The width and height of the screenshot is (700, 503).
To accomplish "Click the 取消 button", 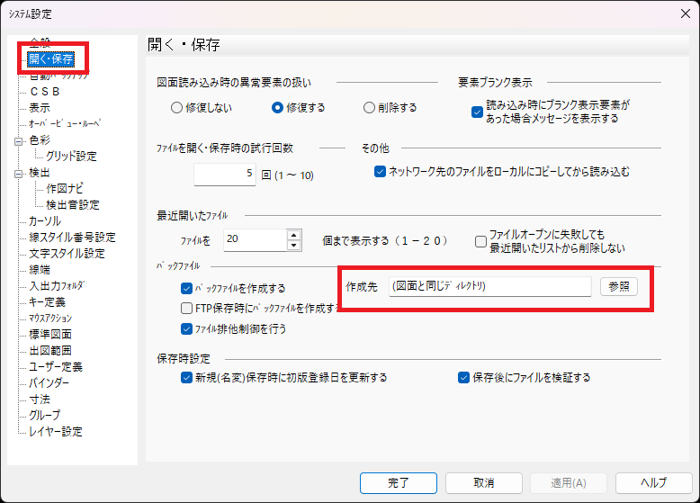I will click(x=483, y=483).
